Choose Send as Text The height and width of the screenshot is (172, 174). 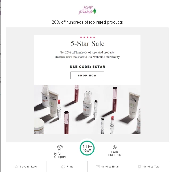point(148,167)
